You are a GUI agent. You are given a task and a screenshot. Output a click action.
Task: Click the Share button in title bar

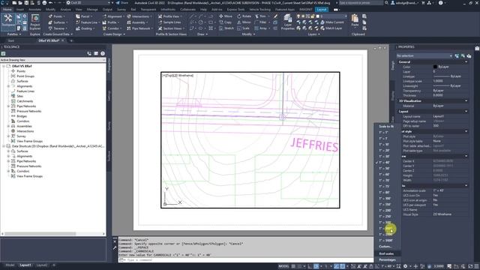click(121, 3)
